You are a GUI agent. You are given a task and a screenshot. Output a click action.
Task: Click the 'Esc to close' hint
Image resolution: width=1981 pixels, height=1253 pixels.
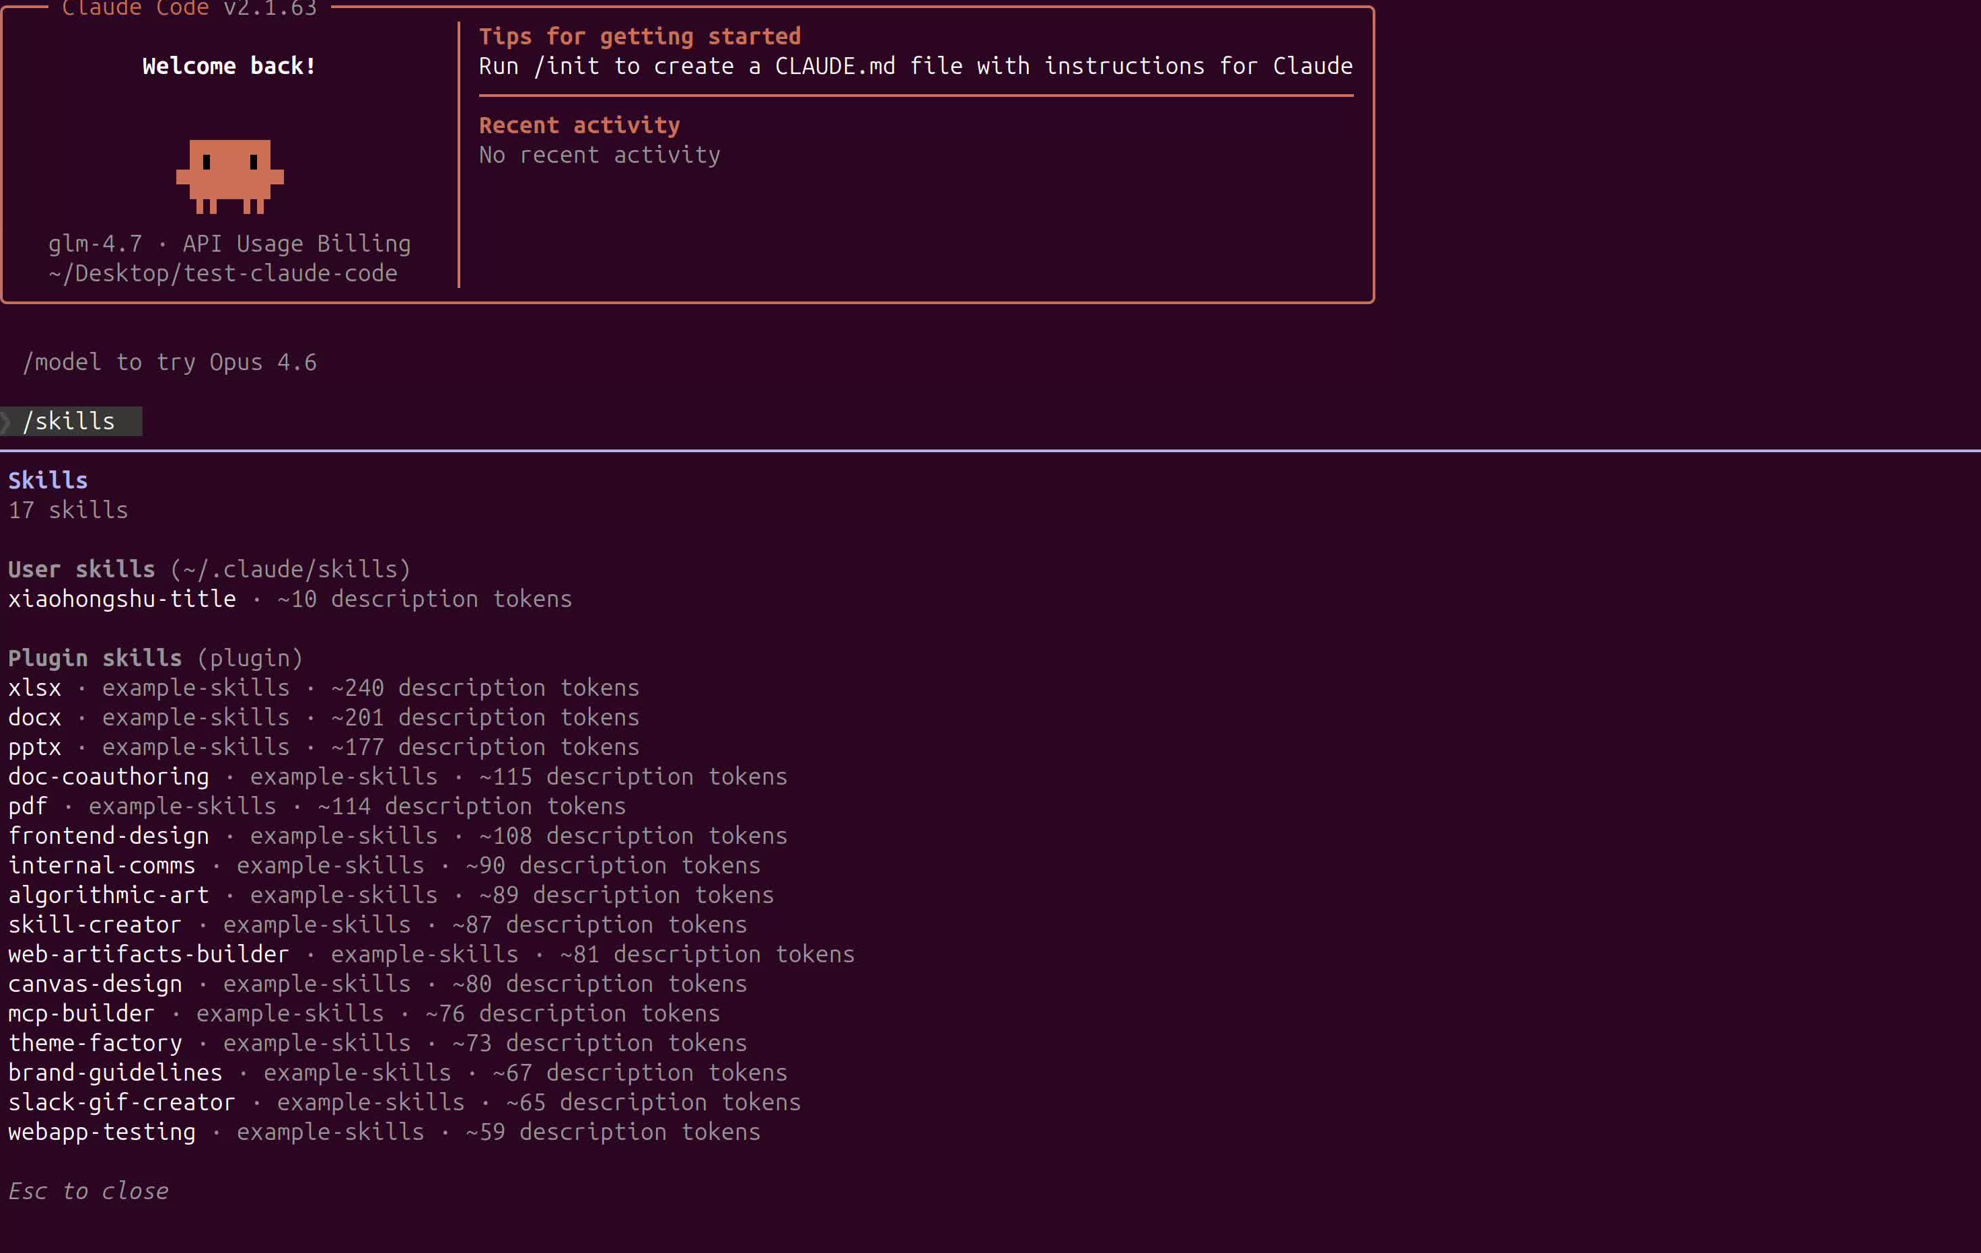pyautogui.click(x=89, y=1191)
